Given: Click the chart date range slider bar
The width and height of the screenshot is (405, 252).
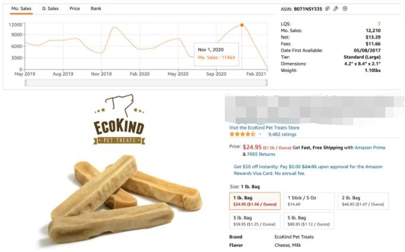Looking at the screenshot, I should (x=145, y=83).
